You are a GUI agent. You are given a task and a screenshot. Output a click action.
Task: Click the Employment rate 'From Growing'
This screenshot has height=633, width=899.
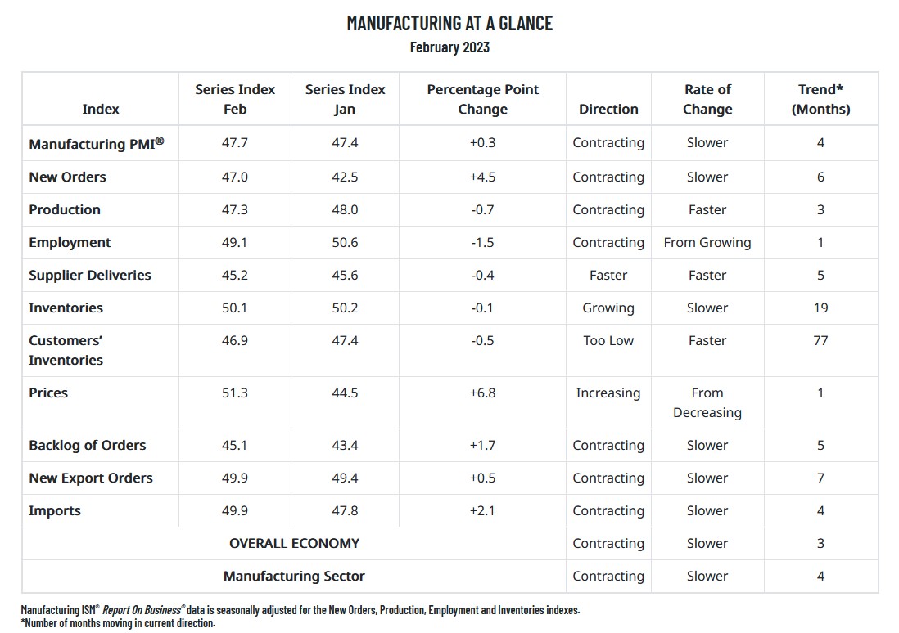tap(707, 242)
